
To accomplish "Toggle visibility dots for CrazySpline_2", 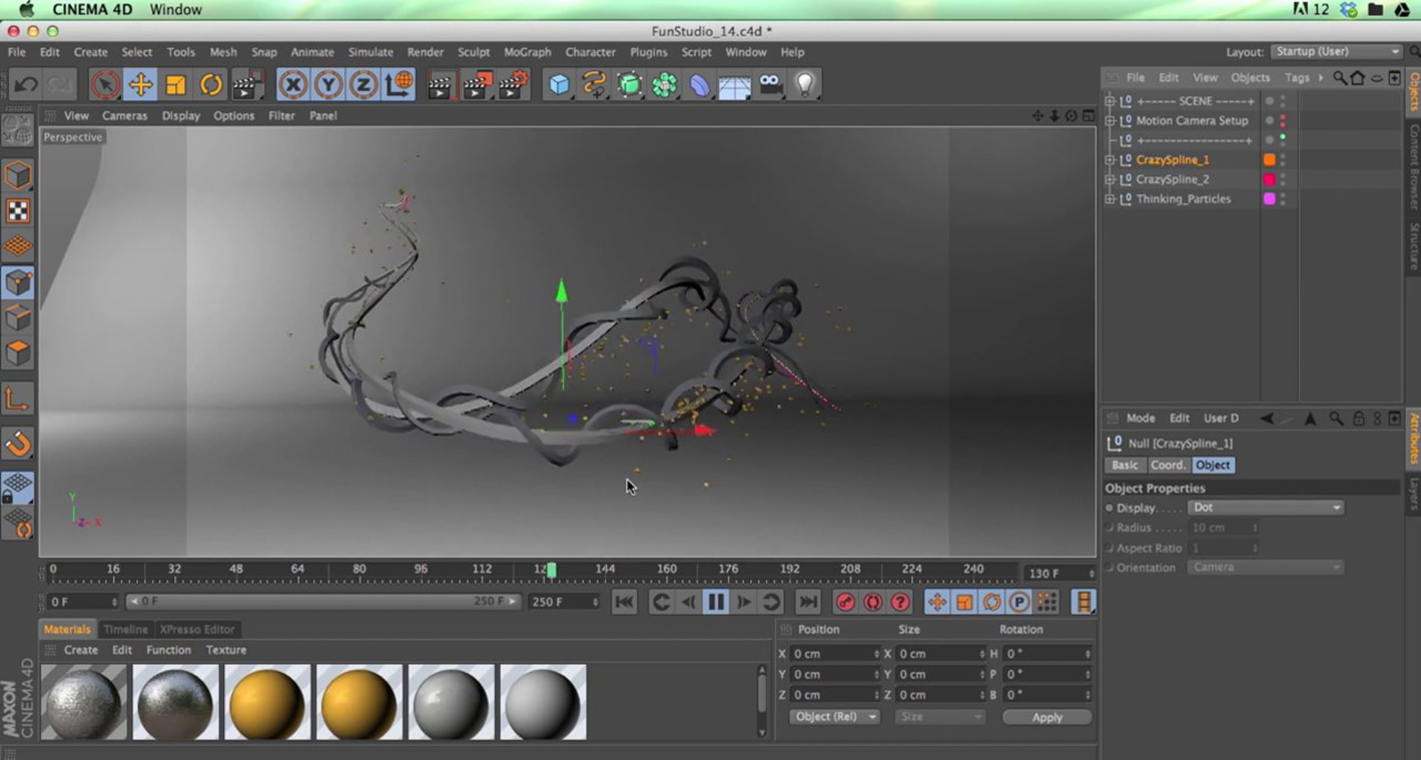I will point(1282,179).
